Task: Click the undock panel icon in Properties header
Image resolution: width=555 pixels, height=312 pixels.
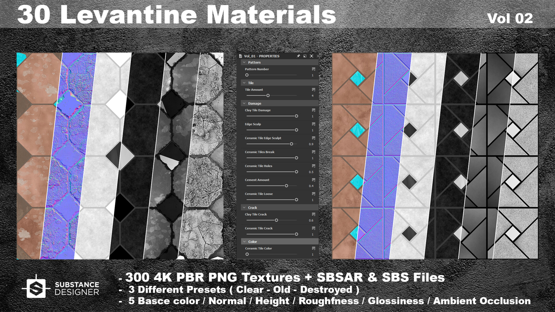Action: tap(305, 56)
